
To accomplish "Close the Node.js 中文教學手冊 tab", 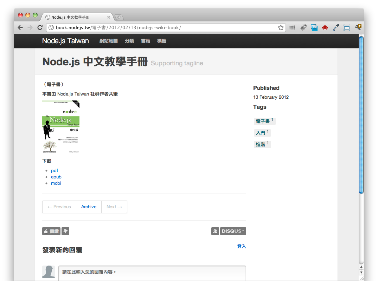I will coord(109,17).
